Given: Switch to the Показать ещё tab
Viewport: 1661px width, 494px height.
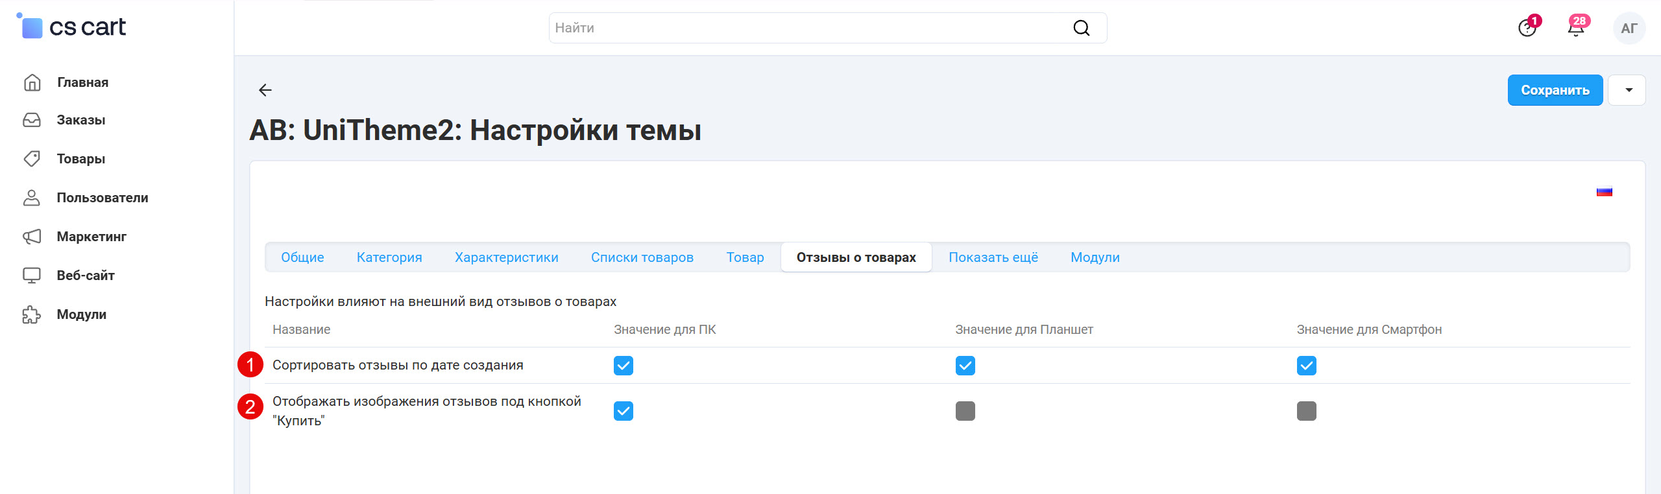Looking at the screenshot, I should pos(993,257).
